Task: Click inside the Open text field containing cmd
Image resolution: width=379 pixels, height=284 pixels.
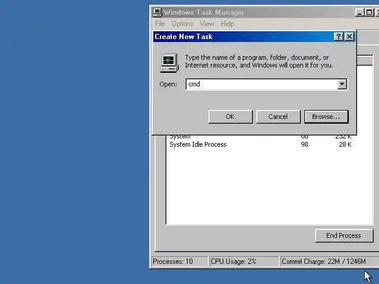Action: 262,84
